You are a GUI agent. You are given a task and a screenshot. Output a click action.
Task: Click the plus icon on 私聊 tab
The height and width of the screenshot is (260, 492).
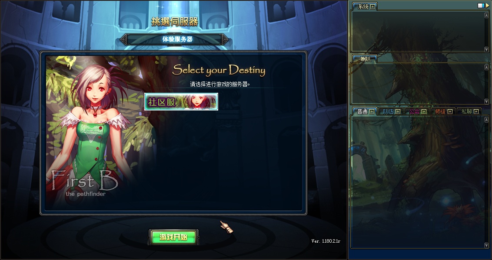[476, 111]
